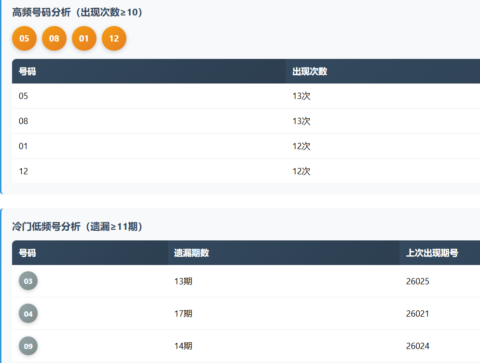Click the gray 04 cold number ball
The height and width of the screenshot is (363, 480).
(28, 314)
